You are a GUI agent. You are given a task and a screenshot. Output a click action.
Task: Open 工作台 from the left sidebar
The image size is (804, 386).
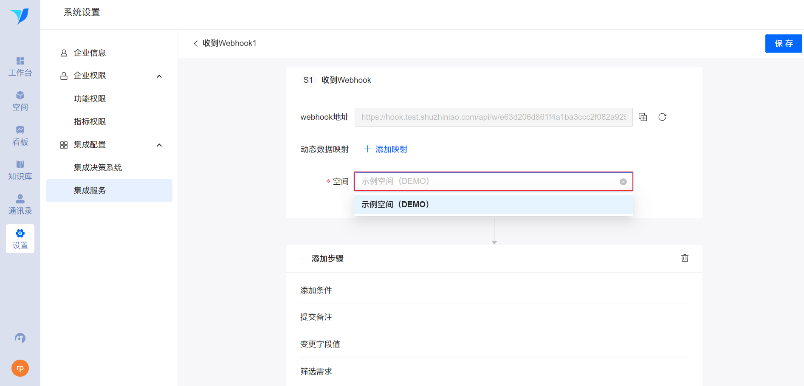pos(20,67)
